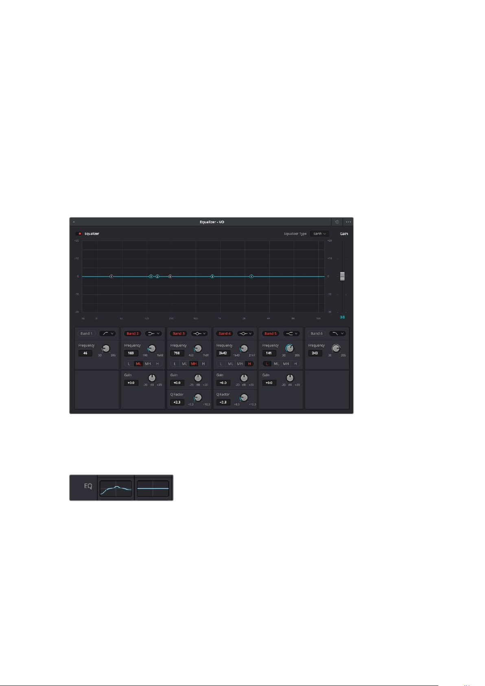Click Band 4 Q Factor value field
Viewport: 485px width, 686px height.
click(x=223, y=403)
